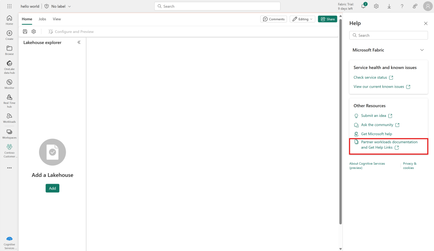434x251 pixels.
Task: Click Check service status link
Action: pyautogui.click(x=370, y=77)
